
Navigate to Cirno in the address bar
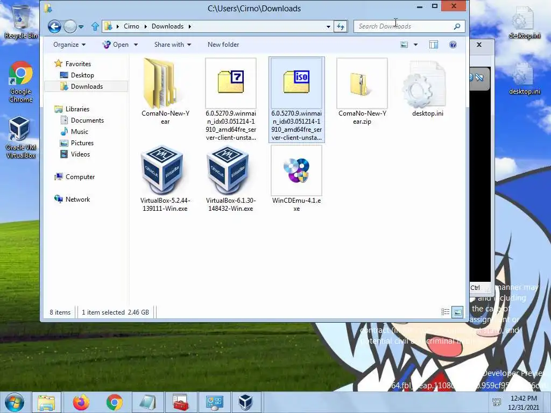[x=131, y=26]
